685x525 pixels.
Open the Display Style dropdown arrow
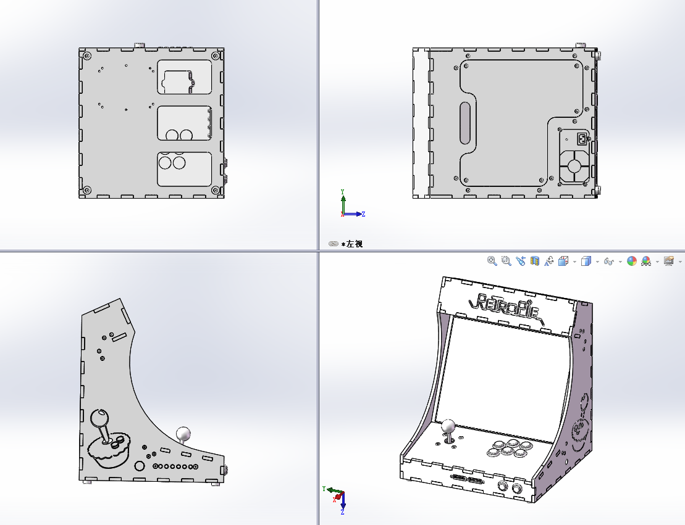click(597, 262)
